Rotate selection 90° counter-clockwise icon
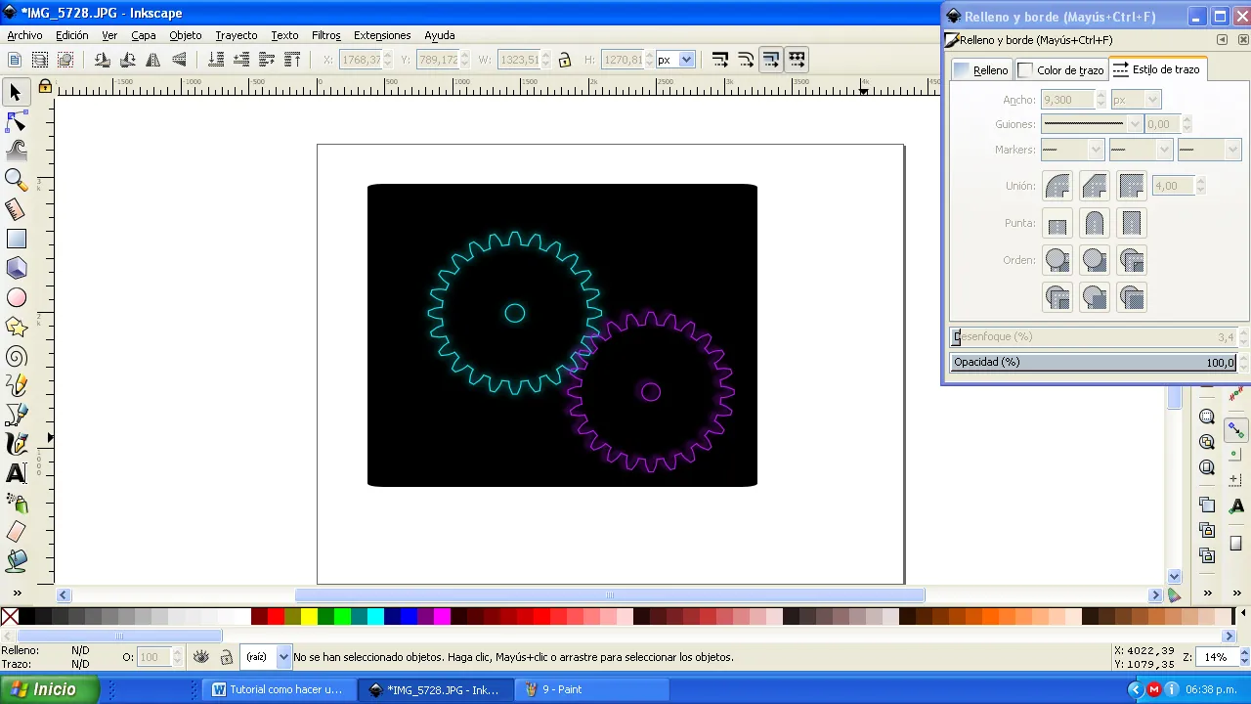Image resolution: width=1251 pixels, height=704 pixels. click(102, 60)
